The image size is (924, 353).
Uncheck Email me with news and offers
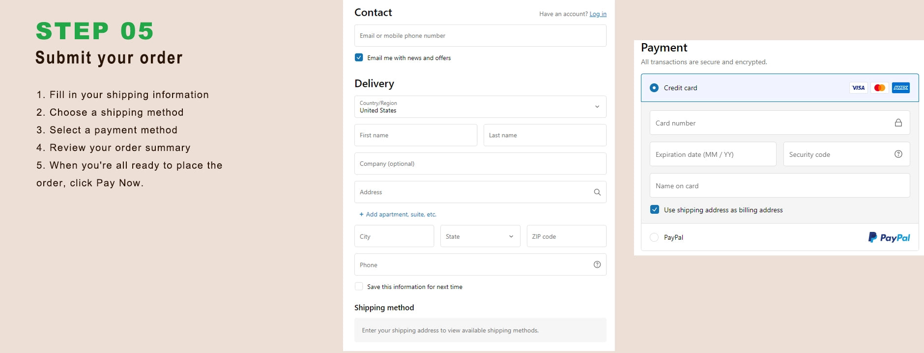pos(359,58)
